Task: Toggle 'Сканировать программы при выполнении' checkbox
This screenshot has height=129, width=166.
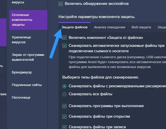Action: coord(64,106)
